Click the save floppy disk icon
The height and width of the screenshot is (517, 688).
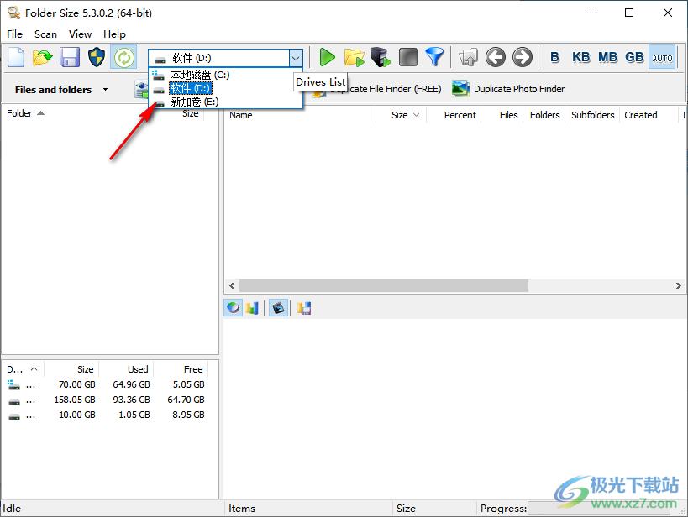[70, 57]
